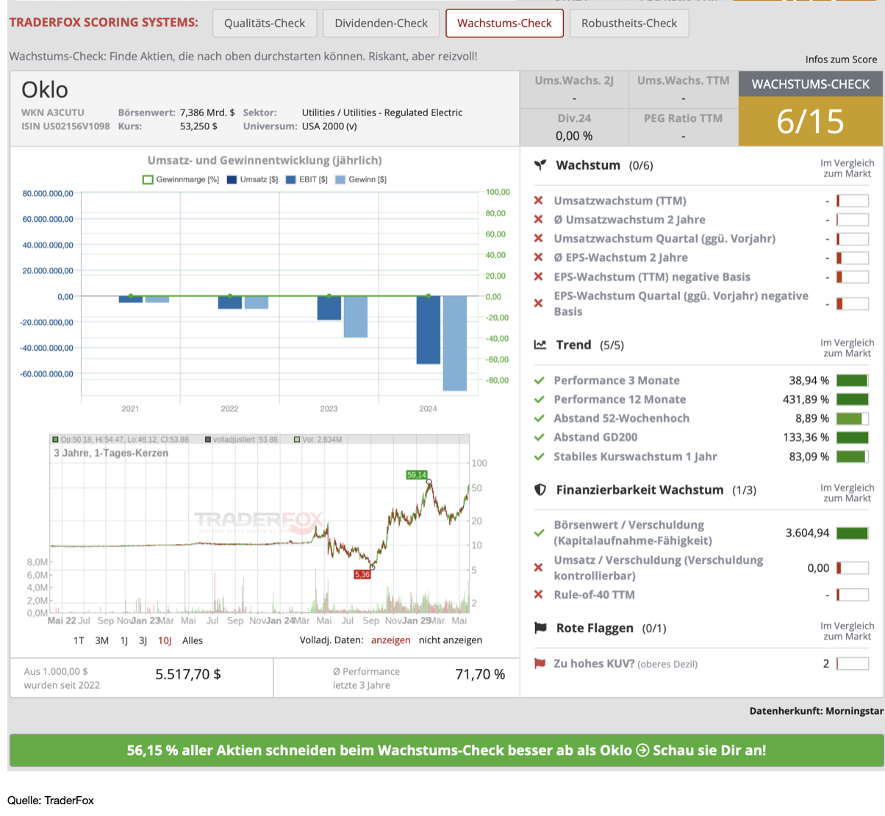The height and width of the screenshot is (816, 885).
Task: Click nicht anzeigen for Volladj. Daten
Action: pos(451,640)
